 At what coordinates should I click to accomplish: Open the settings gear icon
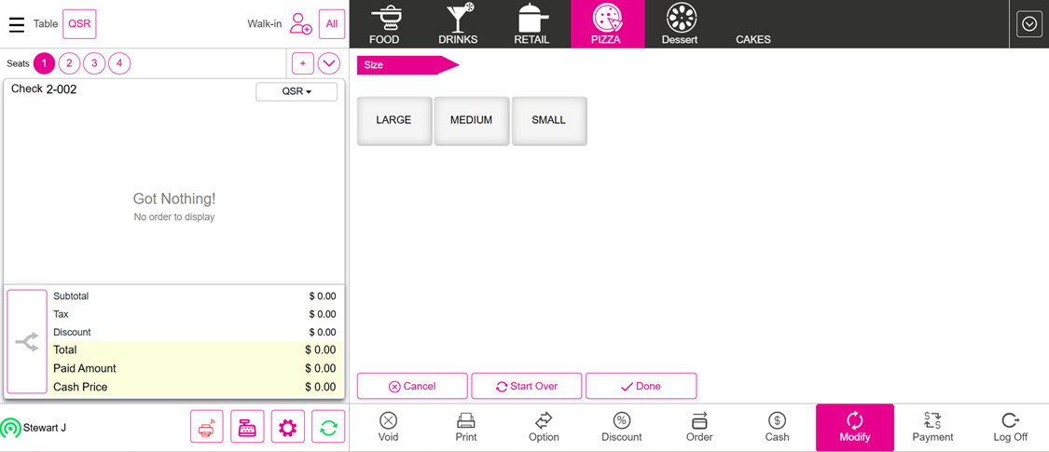pos(287,427)
